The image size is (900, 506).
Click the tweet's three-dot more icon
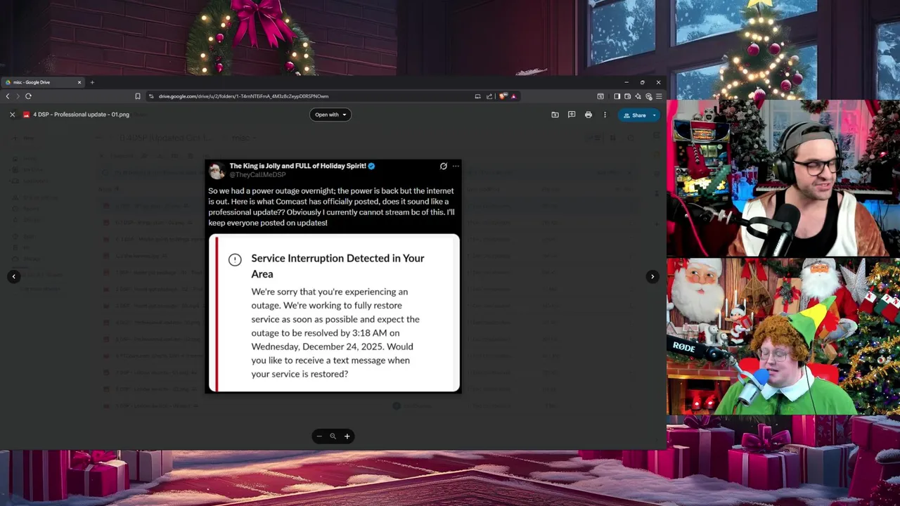point(456,167)
